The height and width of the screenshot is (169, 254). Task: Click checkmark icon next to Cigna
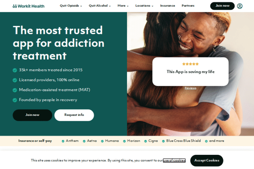tap(146, 141)
